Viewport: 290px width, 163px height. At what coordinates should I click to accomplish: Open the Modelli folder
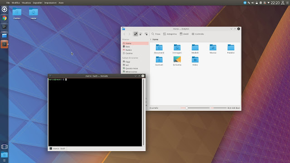[x=195, y=49]
